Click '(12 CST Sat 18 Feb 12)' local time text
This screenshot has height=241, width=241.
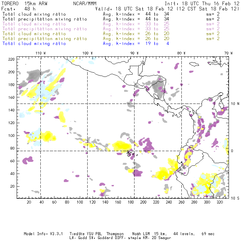(x=207, y=9)
